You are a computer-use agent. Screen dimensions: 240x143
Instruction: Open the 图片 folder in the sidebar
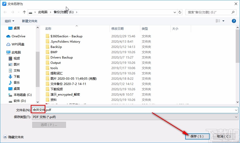pyautogui.click(x=14, y=65)
